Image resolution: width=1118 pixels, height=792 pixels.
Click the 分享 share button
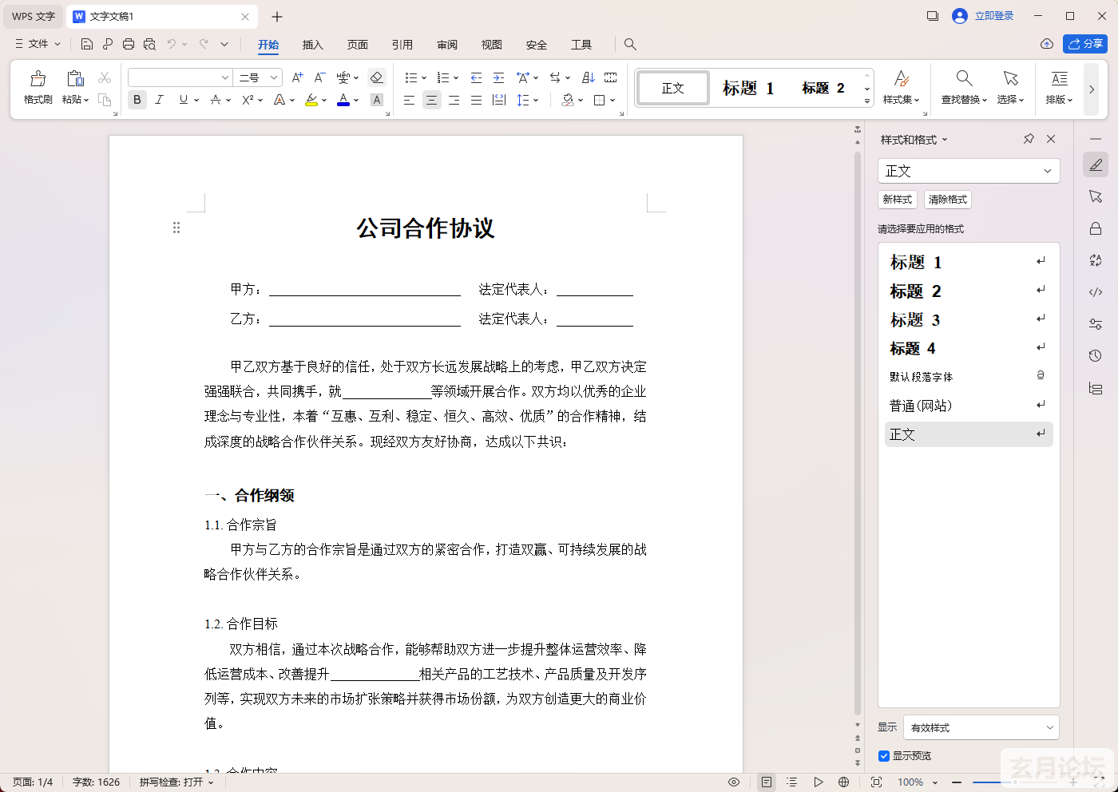tap(1085, 44)
